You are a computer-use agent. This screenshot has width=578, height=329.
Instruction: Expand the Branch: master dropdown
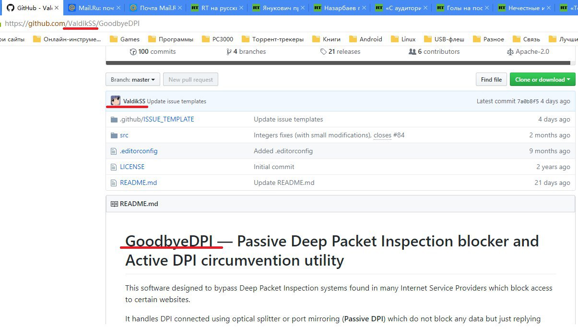click(x=133, y=80)
